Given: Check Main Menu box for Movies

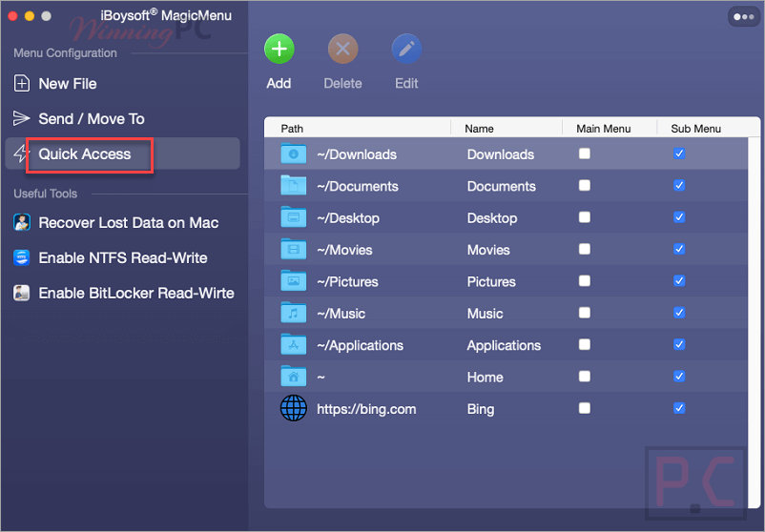Looking at the screenshot, I should (585, 249).
